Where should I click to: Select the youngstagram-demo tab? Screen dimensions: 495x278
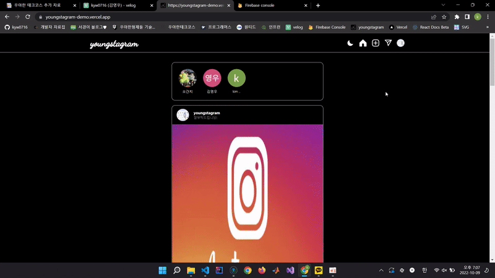tap(195, 6)
